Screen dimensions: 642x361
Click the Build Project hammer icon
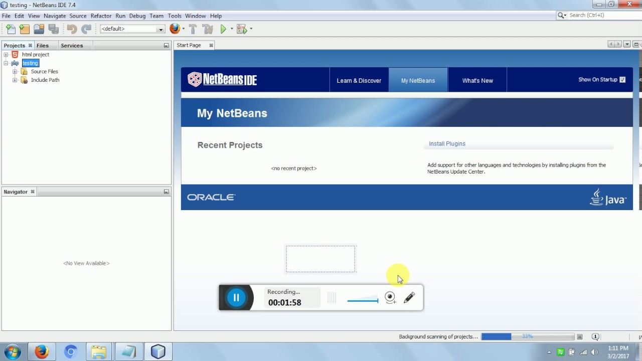coord(193,29)
